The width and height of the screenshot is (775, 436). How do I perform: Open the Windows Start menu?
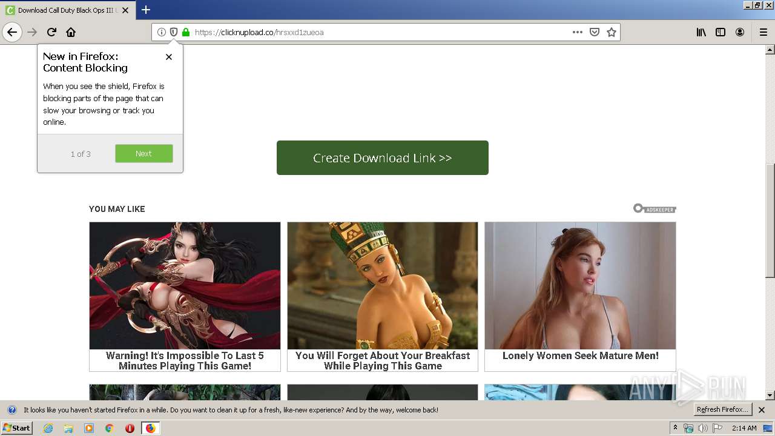point(16,428)
